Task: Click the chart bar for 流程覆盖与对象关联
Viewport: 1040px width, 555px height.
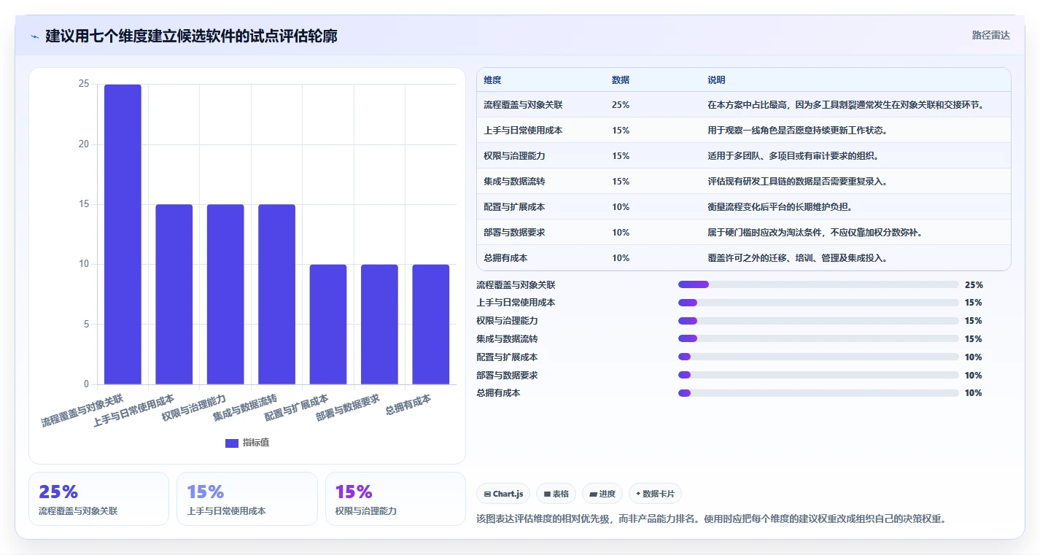Action: pyautogui.click(x=123, y=234)
